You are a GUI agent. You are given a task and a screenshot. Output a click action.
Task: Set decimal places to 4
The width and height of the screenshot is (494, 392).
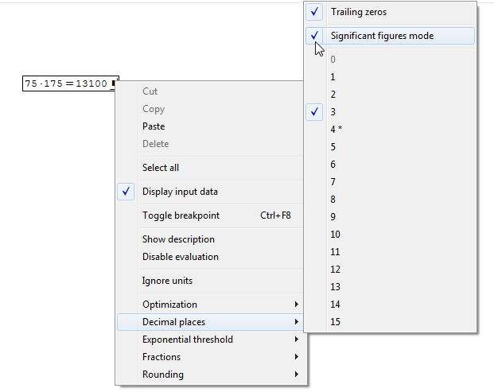tap(334, 130)
